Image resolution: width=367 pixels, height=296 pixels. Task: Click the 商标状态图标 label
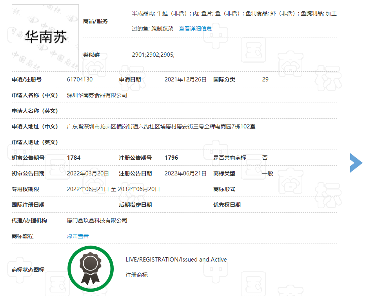[x=28, y=270]
